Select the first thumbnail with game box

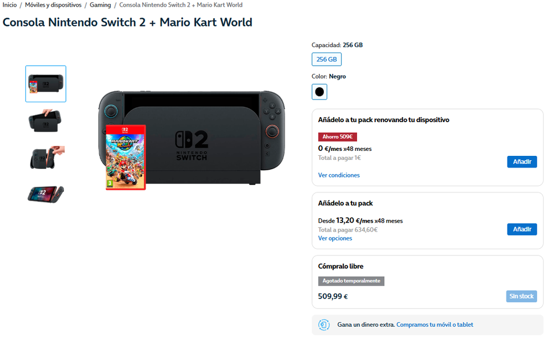[x=46, y=84]
